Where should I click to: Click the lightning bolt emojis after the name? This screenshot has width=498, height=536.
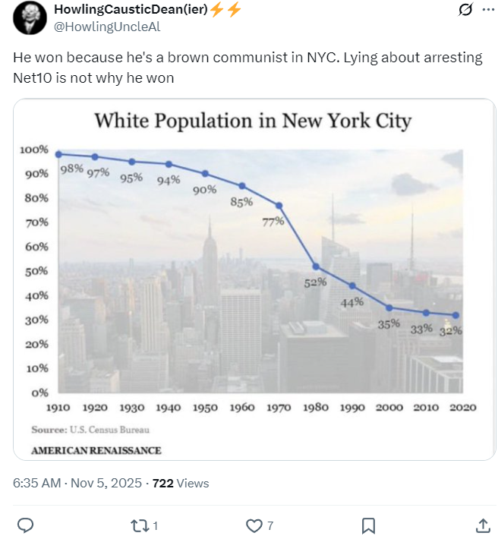225,10
